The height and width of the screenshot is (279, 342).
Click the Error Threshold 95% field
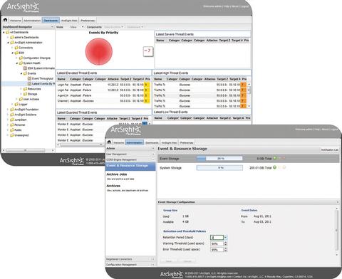(x=217, y=250)
